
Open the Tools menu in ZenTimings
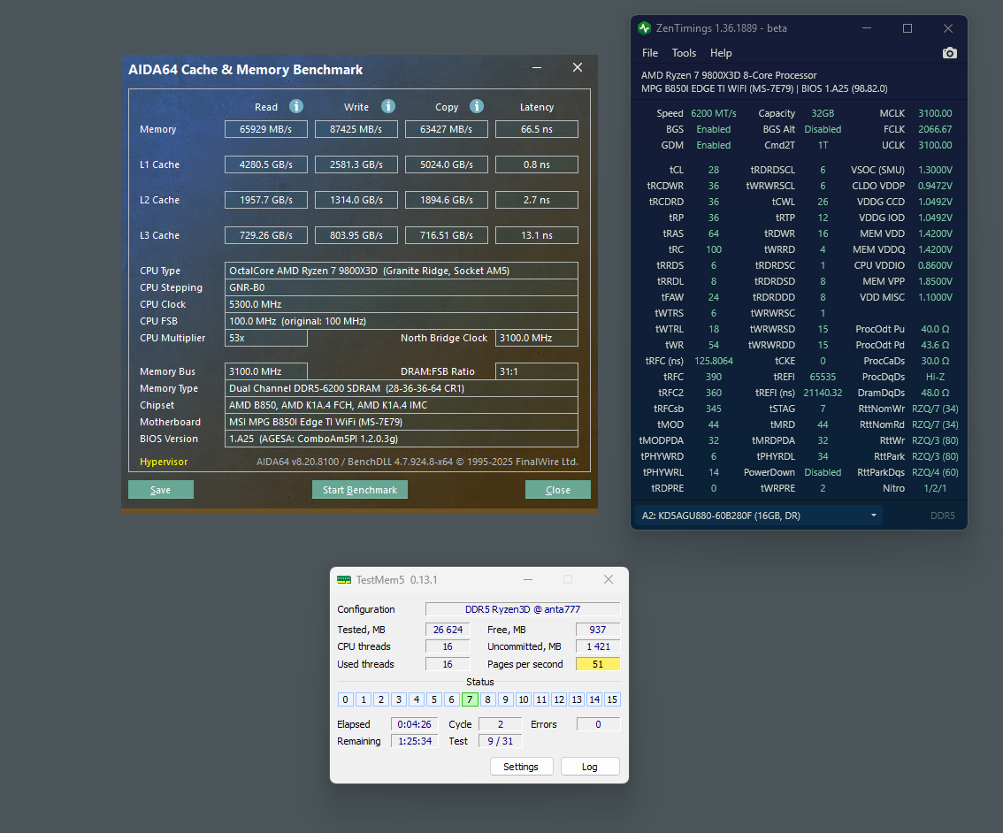pyautogui.click(x=684, y=53)
